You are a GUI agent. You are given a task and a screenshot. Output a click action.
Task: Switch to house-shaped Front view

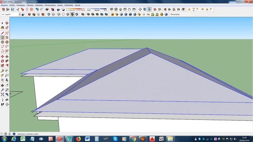[121, 9]
